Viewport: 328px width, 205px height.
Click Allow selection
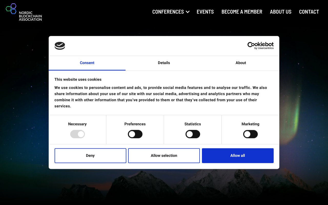point(164,155)
